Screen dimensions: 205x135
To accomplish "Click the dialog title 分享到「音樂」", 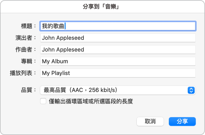I will (x=101, y=7).
